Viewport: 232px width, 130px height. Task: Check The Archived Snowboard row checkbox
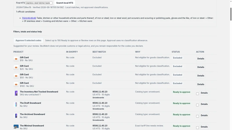coord(197,116)
